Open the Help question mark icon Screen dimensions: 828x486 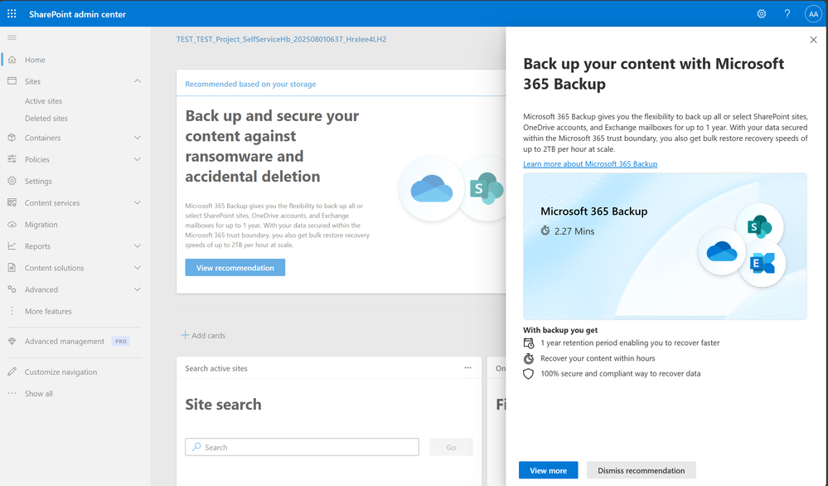[787, 14]
